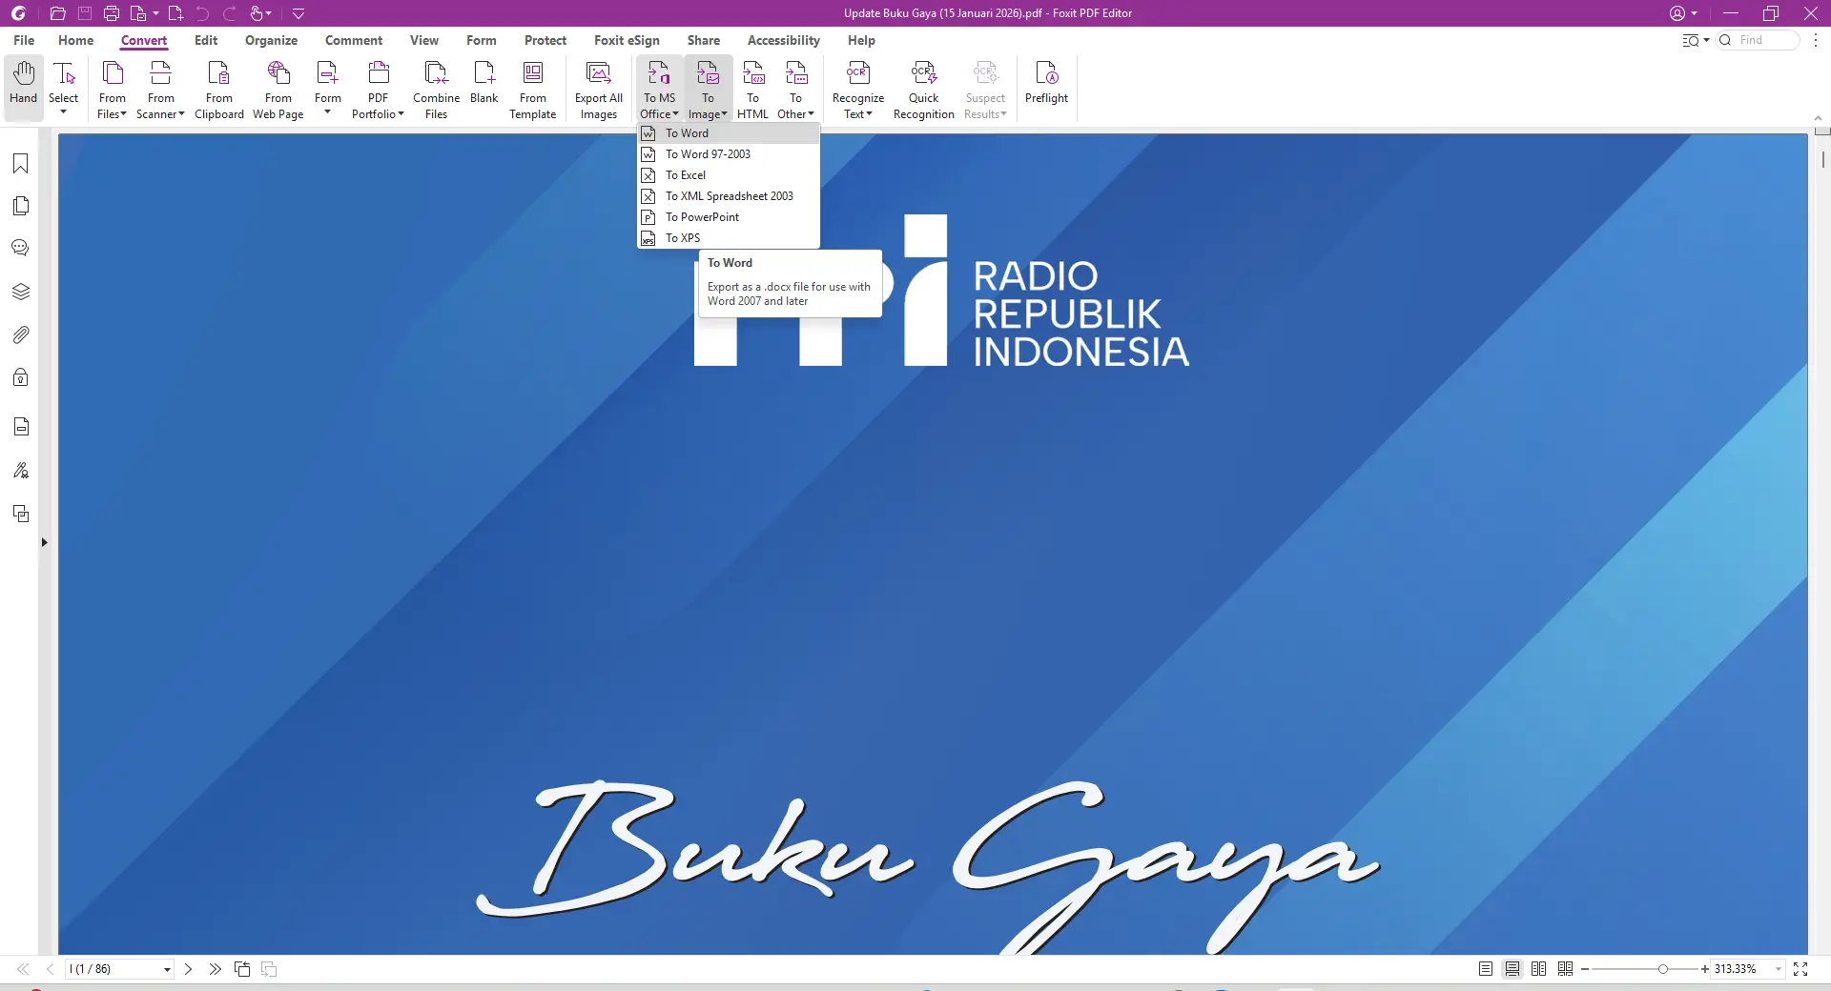Choose the From Template button

coord(533,89)
